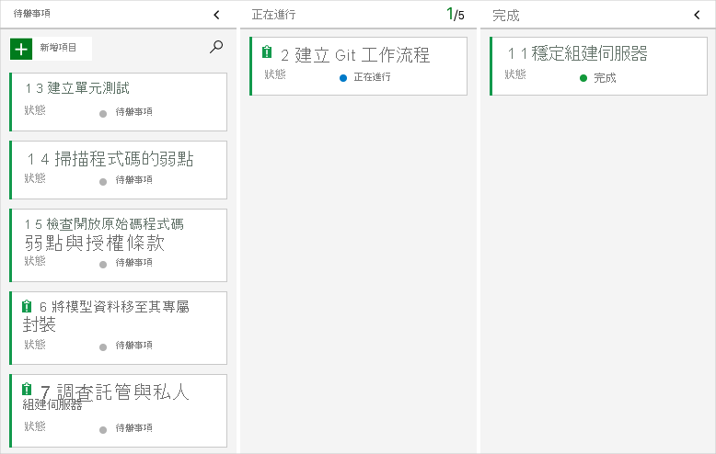Image resolution: width=716 pixels, height=454 pixels.
Task: Click 組建伺服器 text on card 7
Action: coord(52,404)
